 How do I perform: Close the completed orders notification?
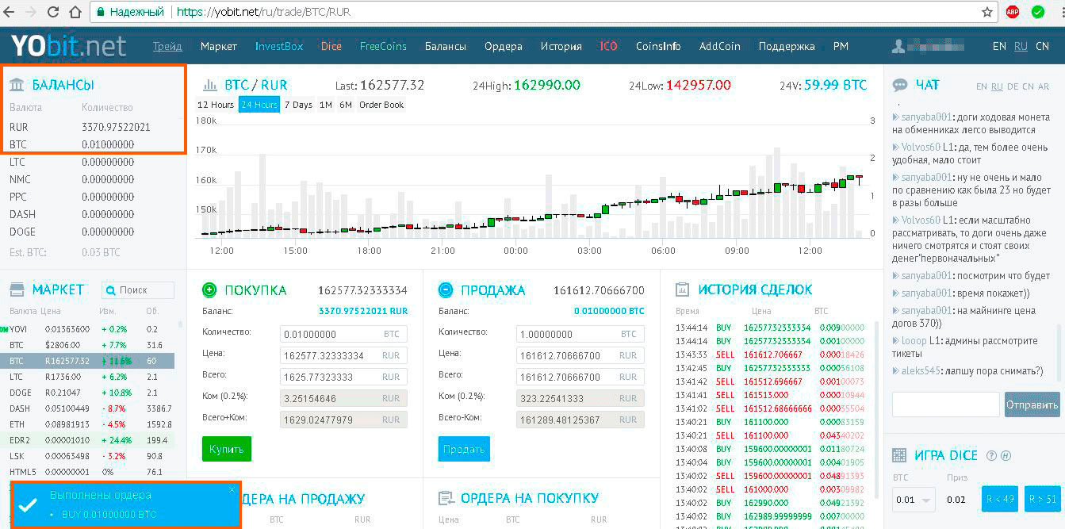pos(232,489)
